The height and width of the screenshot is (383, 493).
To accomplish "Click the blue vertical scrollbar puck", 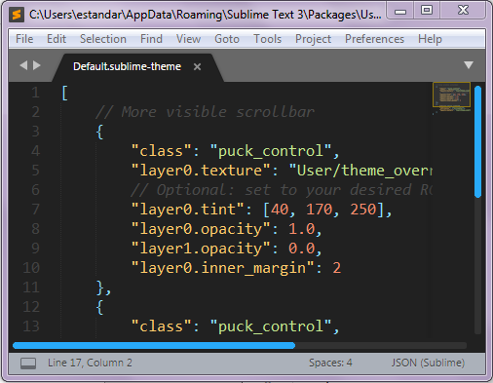I will (x=477, y=141).
